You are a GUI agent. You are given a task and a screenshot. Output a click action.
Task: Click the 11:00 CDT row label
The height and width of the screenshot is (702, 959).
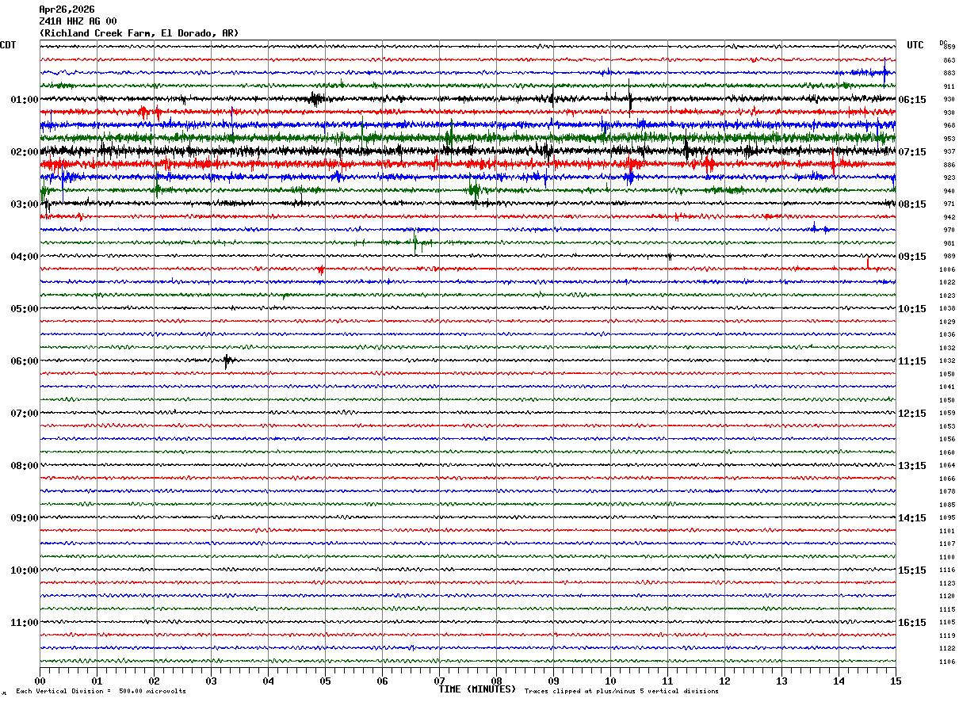(24, 623)
